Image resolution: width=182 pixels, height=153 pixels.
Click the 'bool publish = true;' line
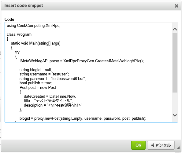pyautogui.click(x=36, y=83)
